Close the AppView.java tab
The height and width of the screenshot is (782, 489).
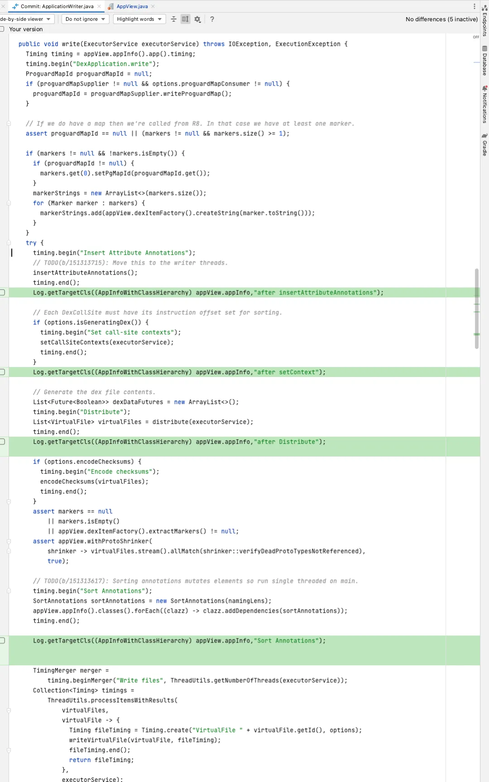[x=153, y=6]
